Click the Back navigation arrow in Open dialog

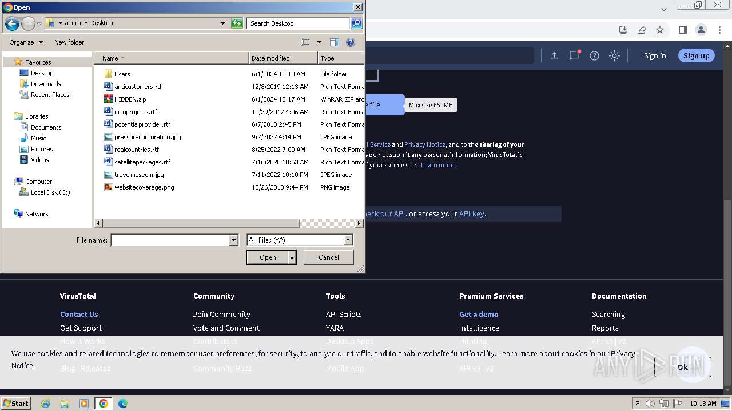pyautogui.click(x=12, y=23)
